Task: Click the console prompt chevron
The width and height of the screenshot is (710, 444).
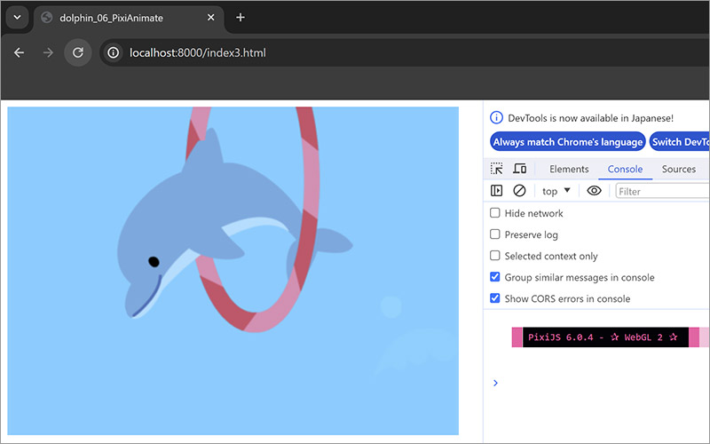Action: click(495, 383)
